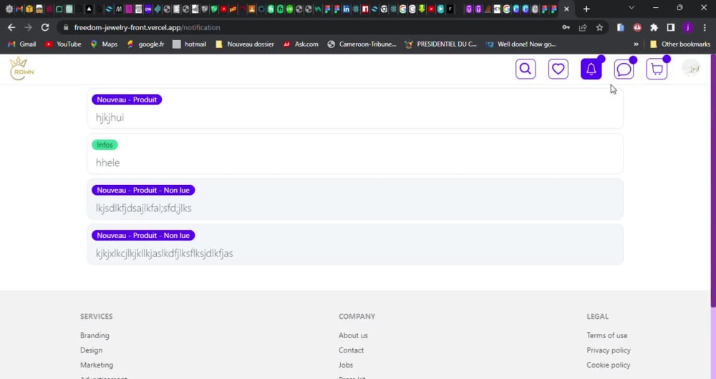
Task: Open the Privacy policy link
Action: pos(608,350)
